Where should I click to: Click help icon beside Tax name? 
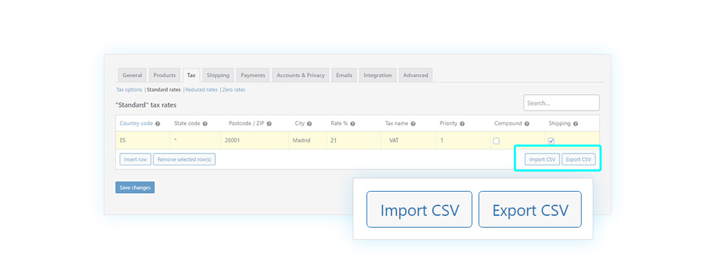[x=413, y=124]
